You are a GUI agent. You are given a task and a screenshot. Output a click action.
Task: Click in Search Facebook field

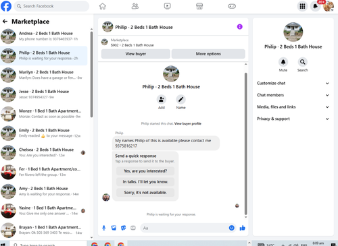51,6
